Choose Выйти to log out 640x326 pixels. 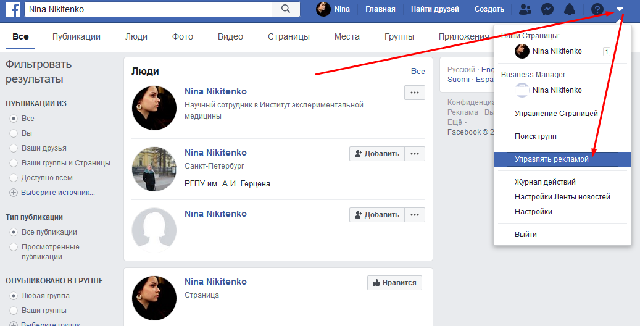pos(562,235)
